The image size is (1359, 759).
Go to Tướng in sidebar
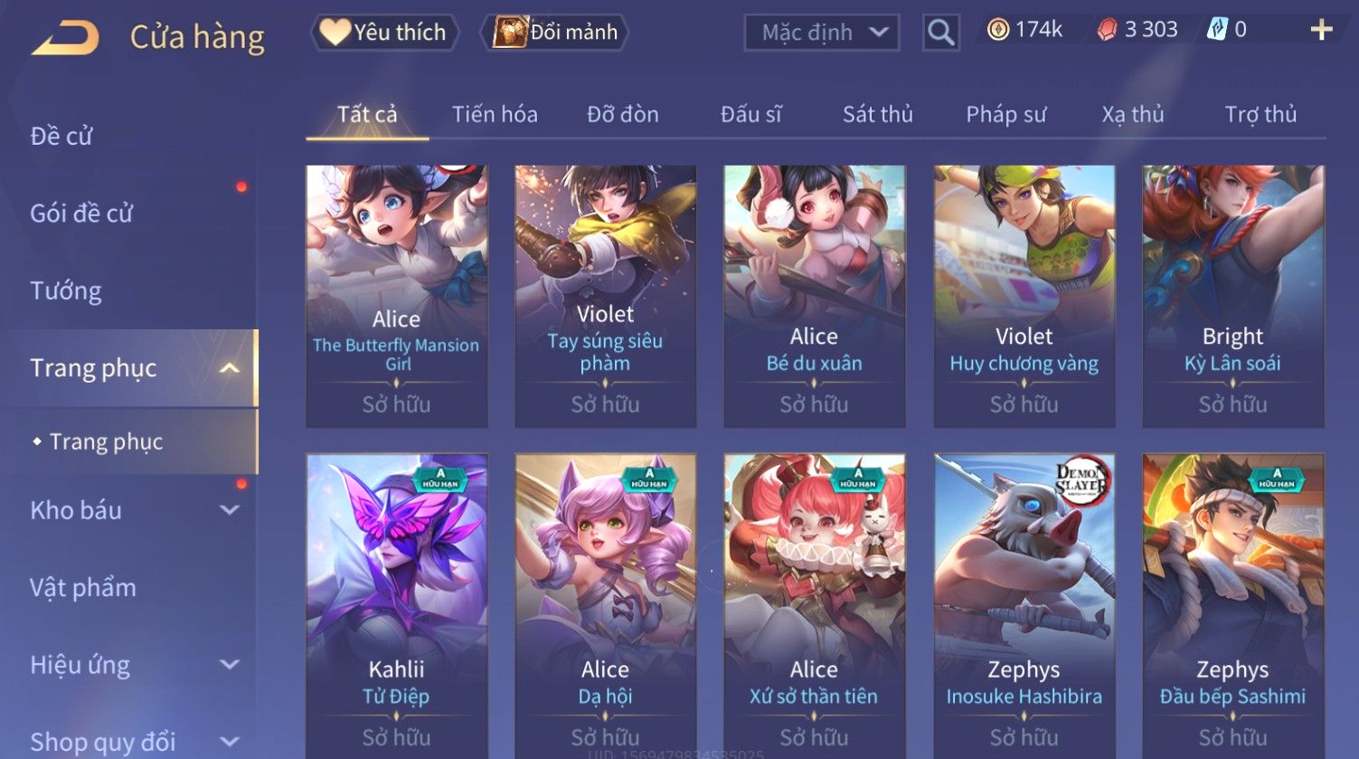66,291
